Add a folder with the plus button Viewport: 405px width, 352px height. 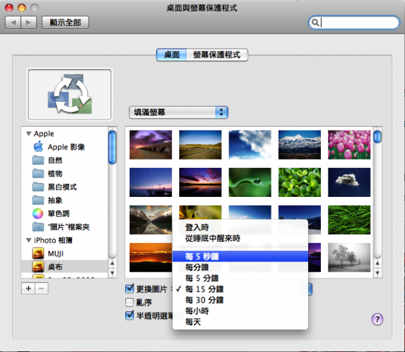[x=28, y=289]
